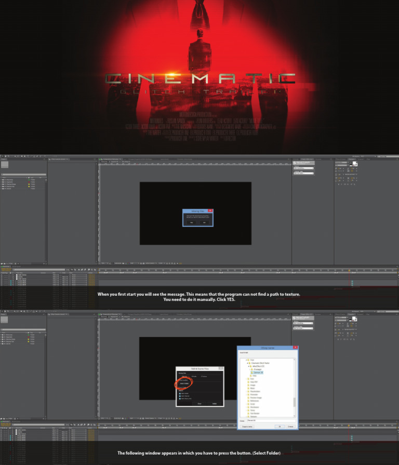Click create new folder button in browser dialog
The image size is (399, 465).
coord(247,427)
